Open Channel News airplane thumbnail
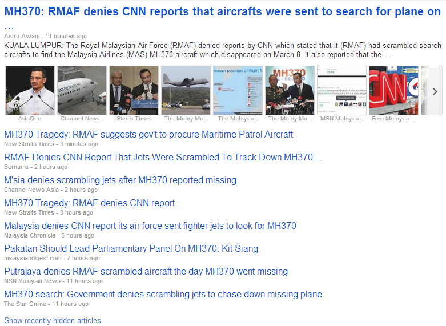The height and width of the screenshot is (326, 446). coord(82,90)
